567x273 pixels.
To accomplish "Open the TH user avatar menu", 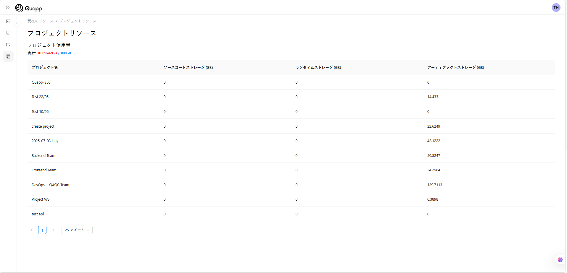I will click(556, 8).
